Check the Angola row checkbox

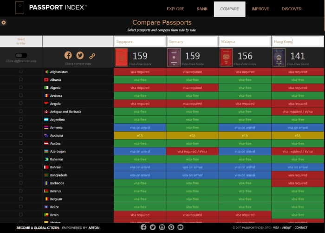21,103
